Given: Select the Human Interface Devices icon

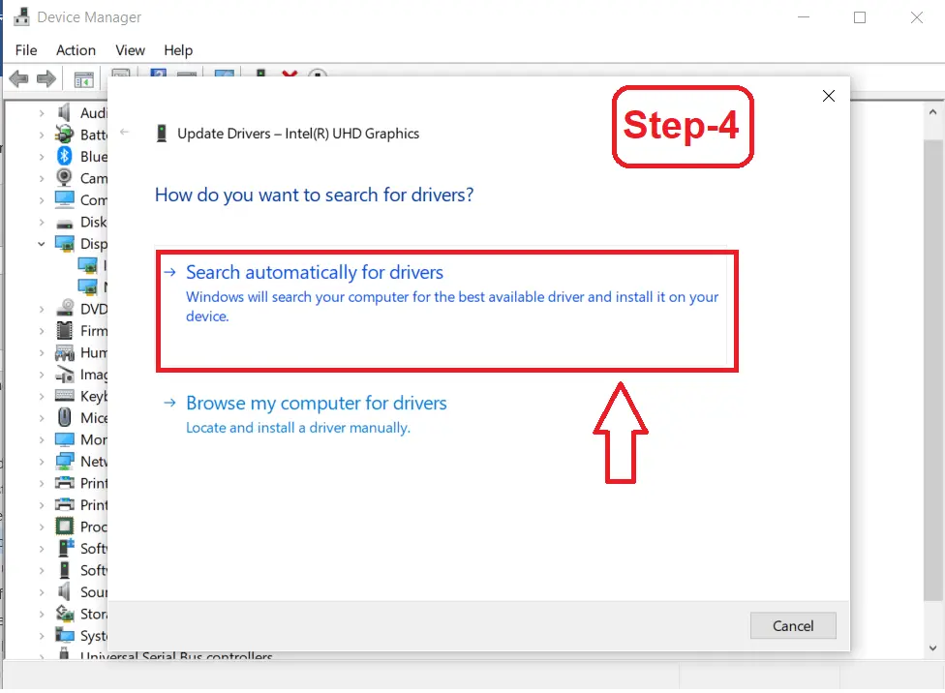Looking at the screenshot, I should (64, 352).
